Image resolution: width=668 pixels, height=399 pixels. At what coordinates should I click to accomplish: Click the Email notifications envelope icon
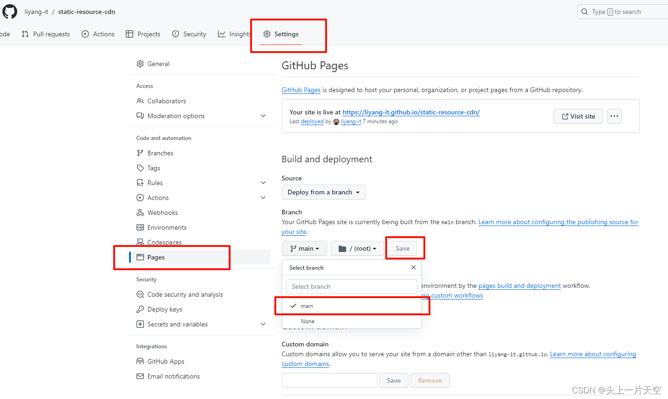point(140,376)
